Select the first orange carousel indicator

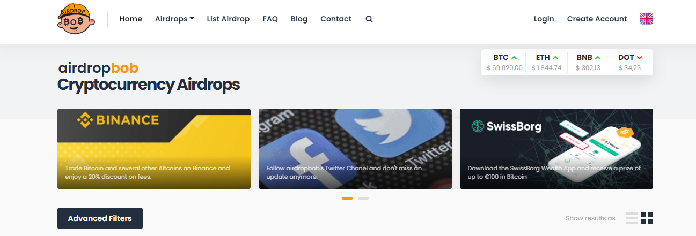click(347, 199)
